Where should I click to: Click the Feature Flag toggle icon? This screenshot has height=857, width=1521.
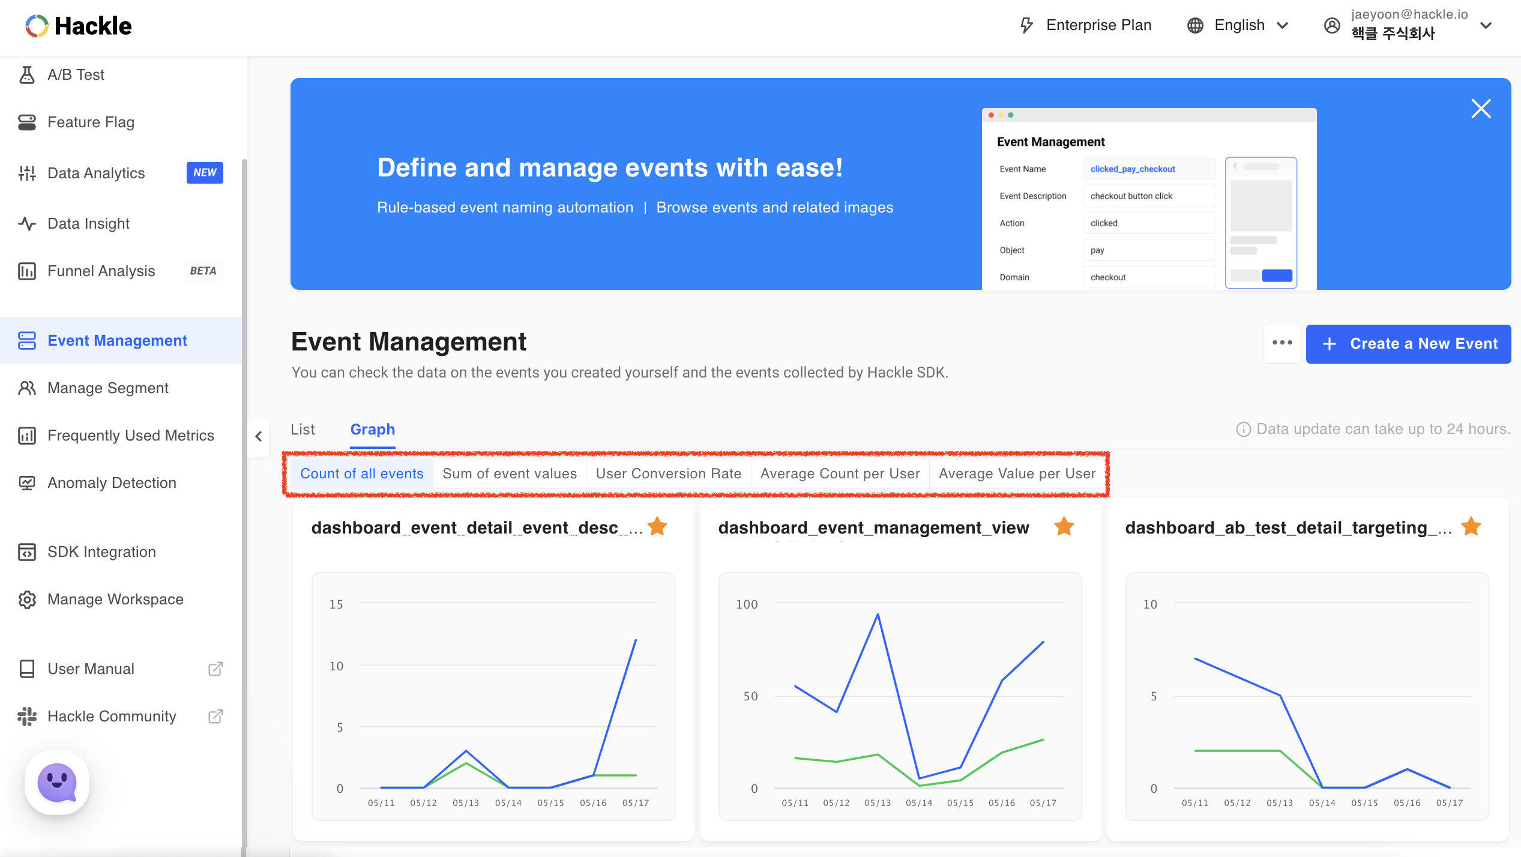point(27,122)
